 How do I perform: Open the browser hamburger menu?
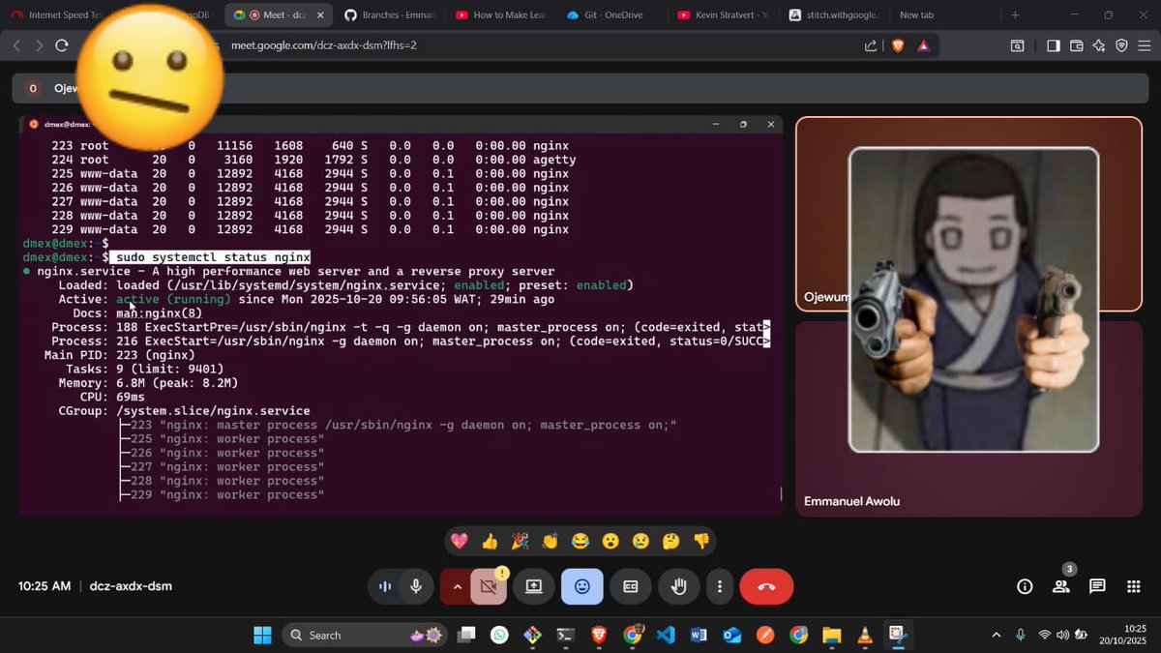click(x=1146, y=45)
